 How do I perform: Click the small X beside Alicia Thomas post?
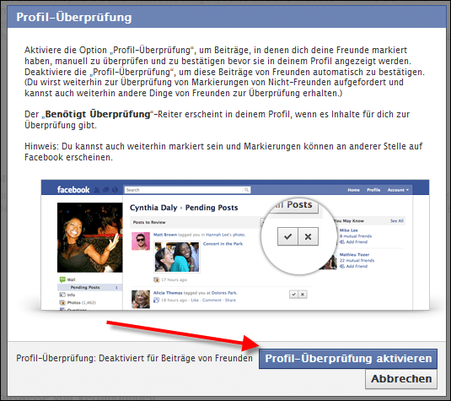tap(303, 295)
